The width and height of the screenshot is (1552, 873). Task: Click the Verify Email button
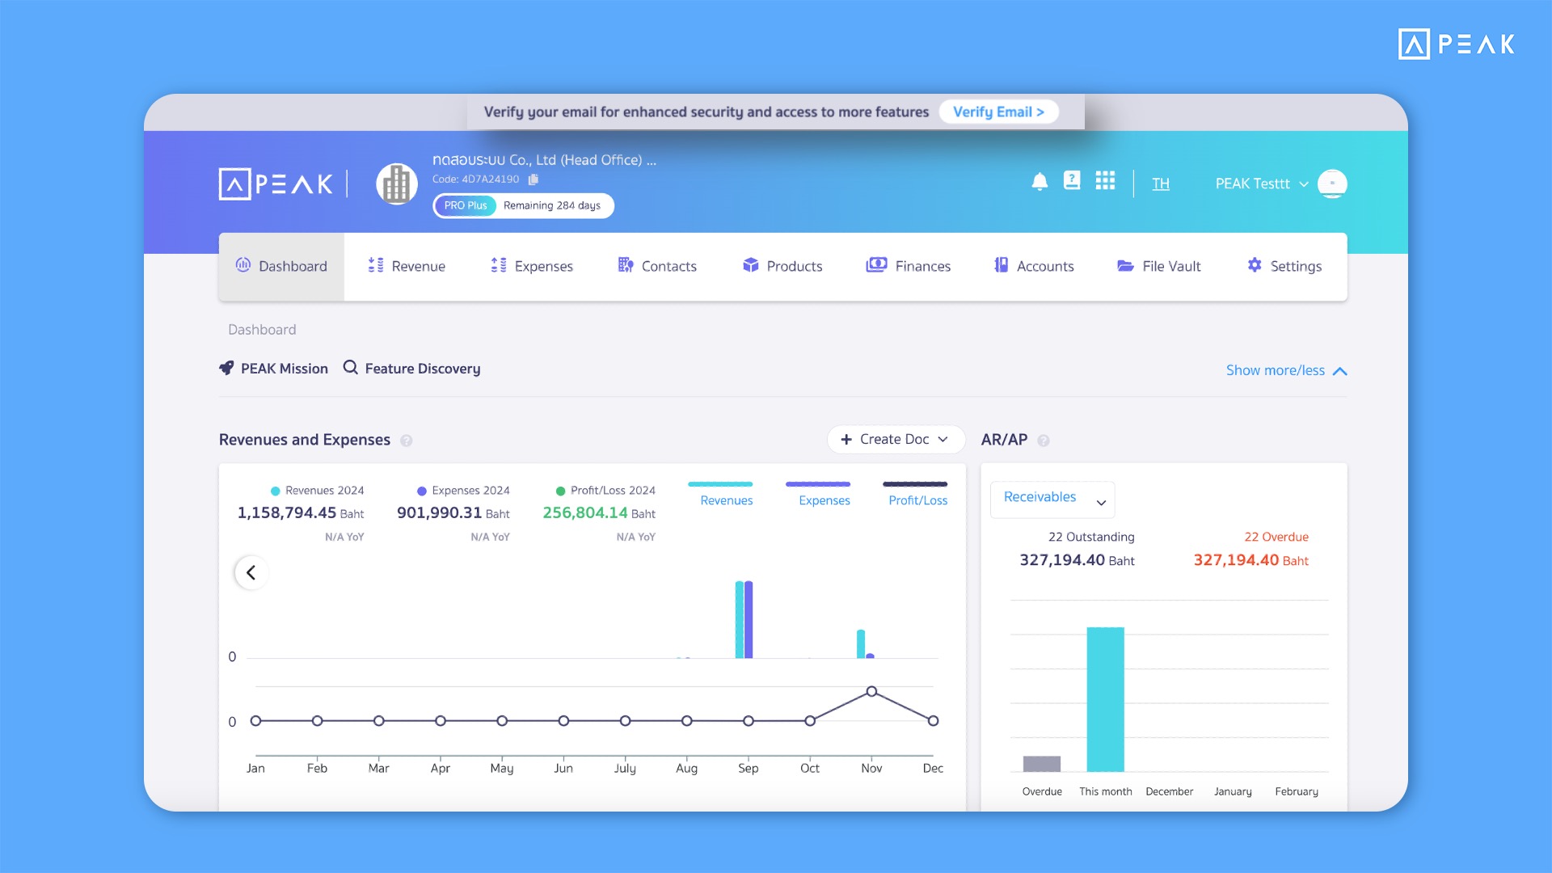pos(998,112)
